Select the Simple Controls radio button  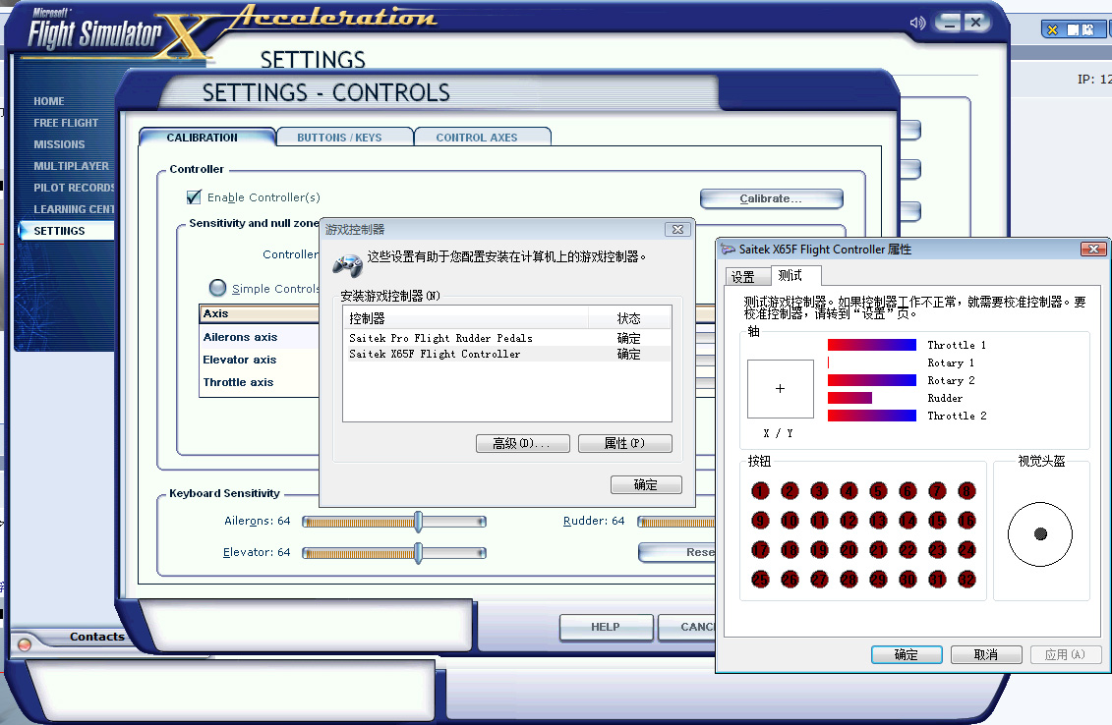point(217,288)
